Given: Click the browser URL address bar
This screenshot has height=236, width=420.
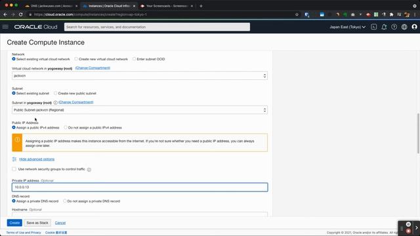Looking at the screenshot, I should 163,14.
